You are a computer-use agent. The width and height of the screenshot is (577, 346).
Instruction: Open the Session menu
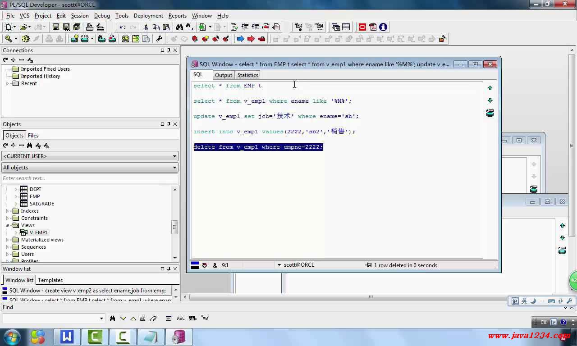80,15
